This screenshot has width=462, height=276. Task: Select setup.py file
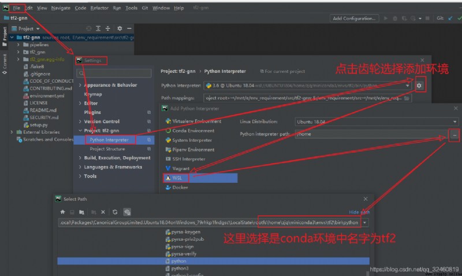[x=36, y=125]
